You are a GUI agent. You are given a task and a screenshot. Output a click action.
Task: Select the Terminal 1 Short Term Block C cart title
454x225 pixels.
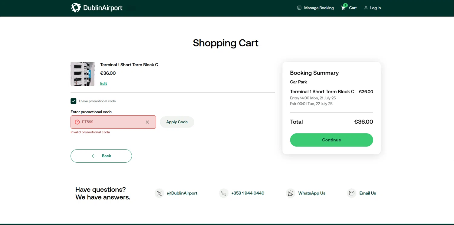129,65
